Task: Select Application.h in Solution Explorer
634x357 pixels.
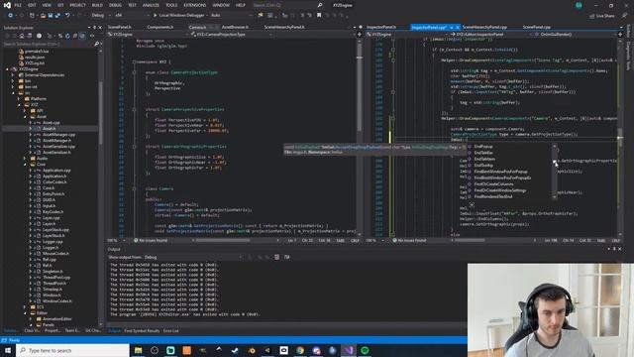Action: [x=54, y=177]
